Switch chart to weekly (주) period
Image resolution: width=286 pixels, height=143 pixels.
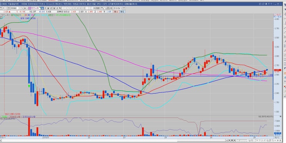45,8
